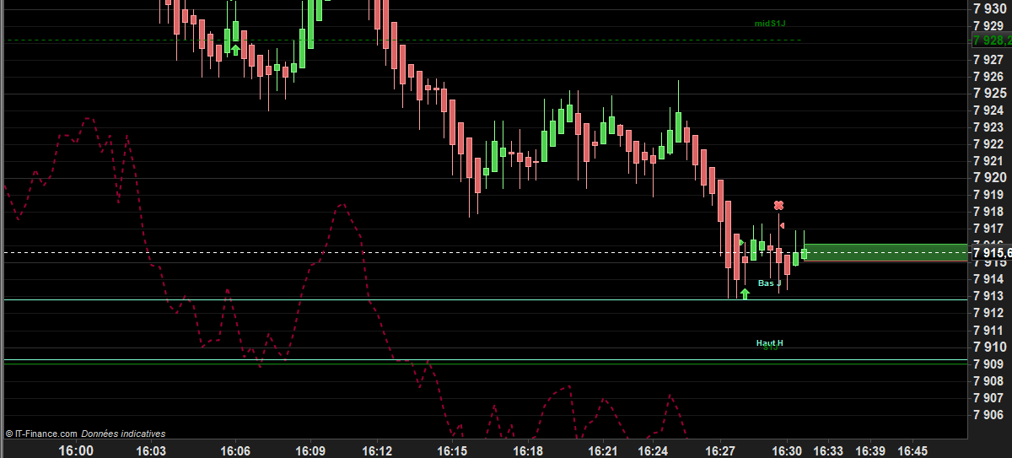This screenshot has width=1012, height=458.
Task: Click the 7 906 price axis label
Action: pos(988,414)
